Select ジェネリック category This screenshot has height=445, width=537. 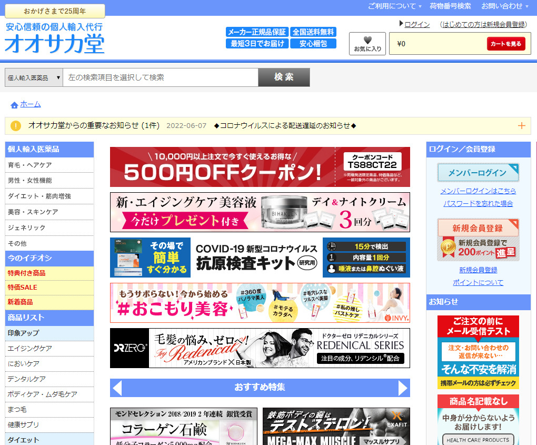tap(49, 228)
